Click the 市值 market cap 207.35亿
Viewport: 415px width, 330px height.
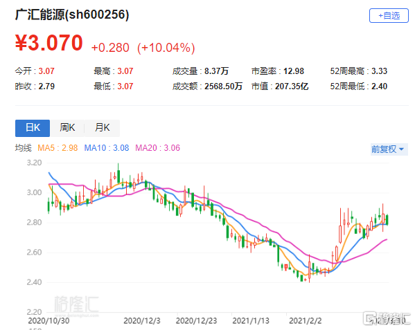(292, 86)
